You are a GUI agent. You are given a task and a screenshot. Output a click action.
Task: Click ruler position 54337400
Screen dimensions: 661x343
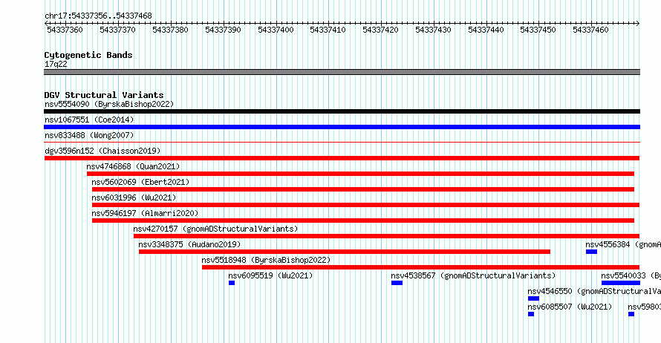[276, 30]
